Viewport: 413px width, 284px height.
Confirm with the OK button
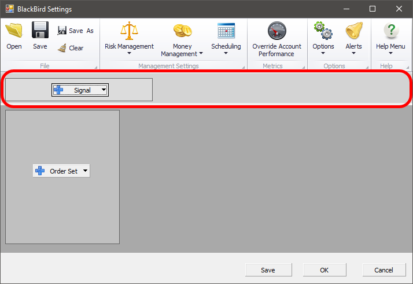[325, 270]
